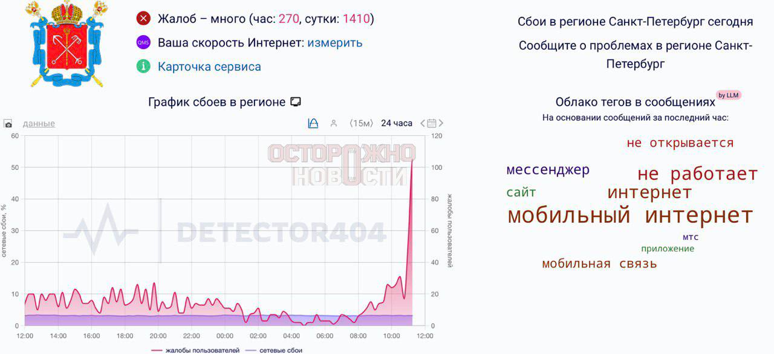
Task: Open the calendar date picker icon
Action: (432, 123)
